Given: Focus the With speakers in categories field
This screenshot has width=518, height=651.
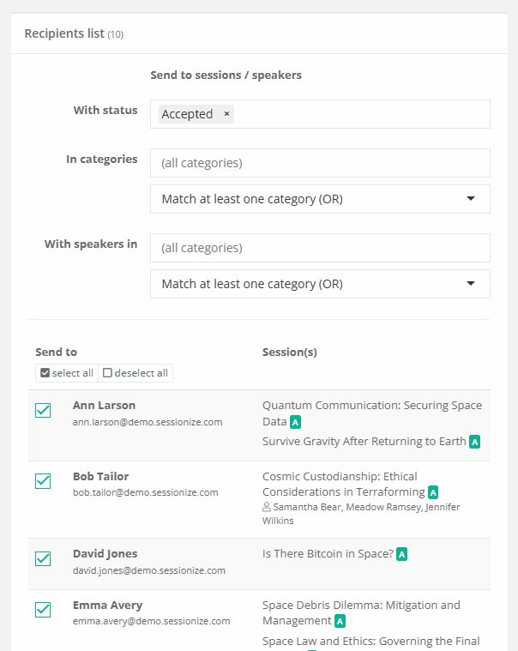Looking at the screenshot, I should click(x=320, y=248).
